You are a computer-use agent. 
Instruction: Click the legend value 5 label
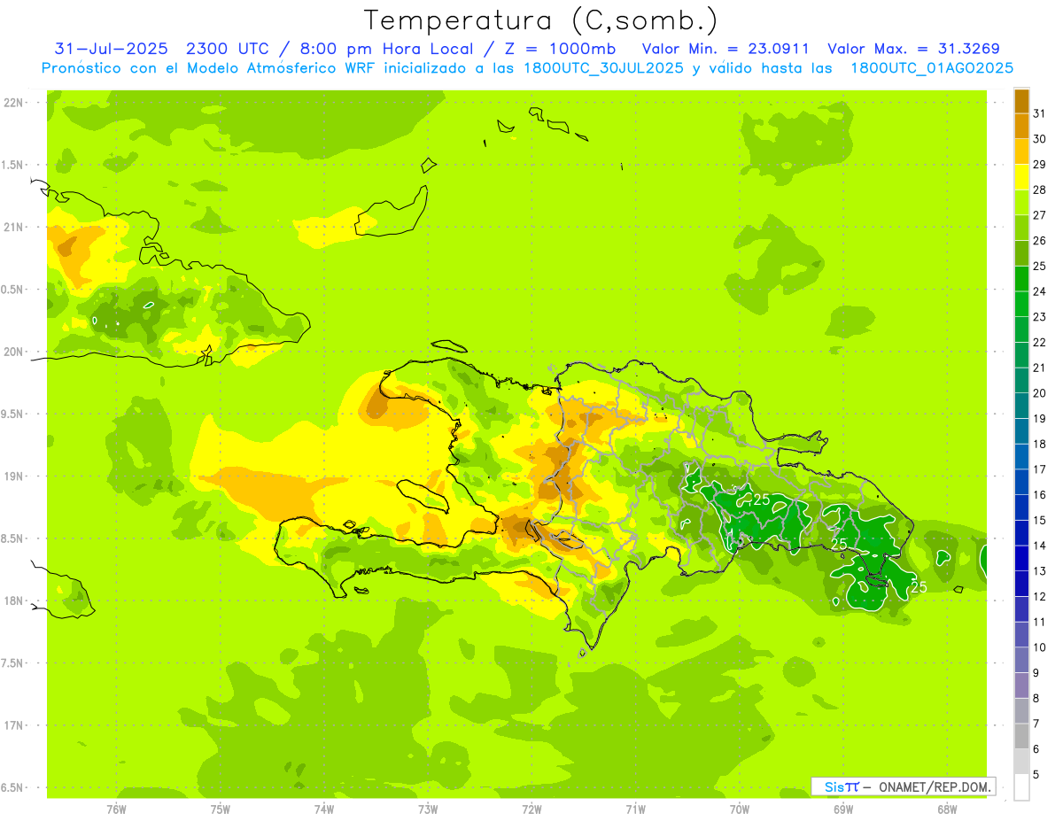click(1037, 775)
